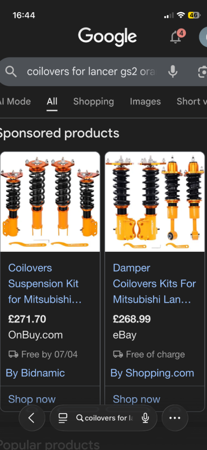This screenshot has height=450, width=207.
Task: Open the profile avatar
Action: pos(203,37)
